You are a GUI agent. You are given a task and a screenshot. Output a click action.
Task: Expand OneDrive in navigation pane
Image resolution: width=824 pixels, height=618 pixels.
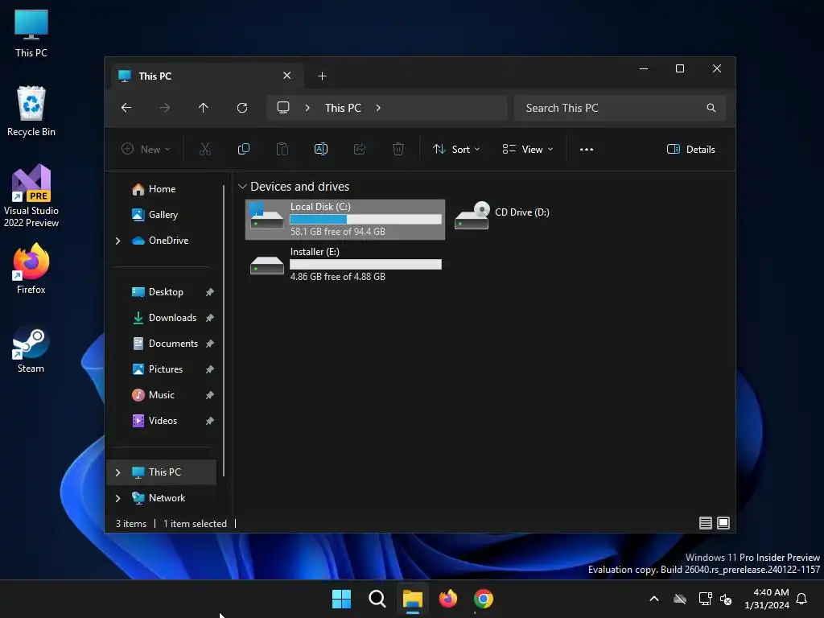117,241
